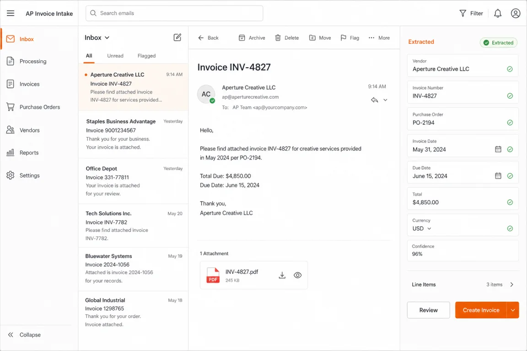Click the Confidence 96% value
Screen dimensions: 527x351
[417, 254]
